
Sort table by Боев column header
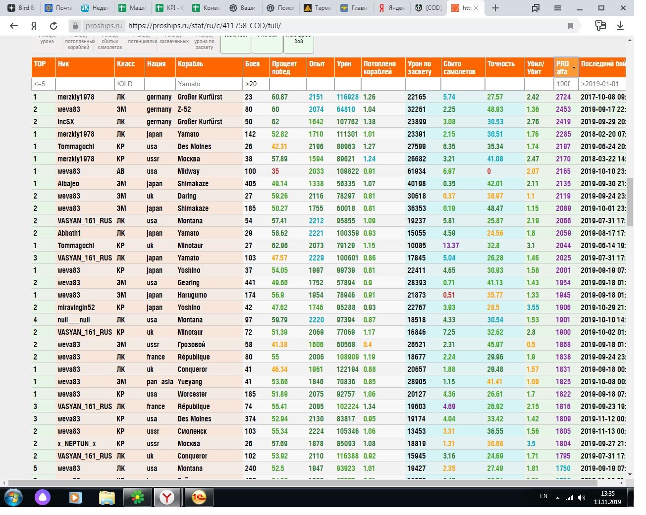pyautogui.click(x=256, y=67)
